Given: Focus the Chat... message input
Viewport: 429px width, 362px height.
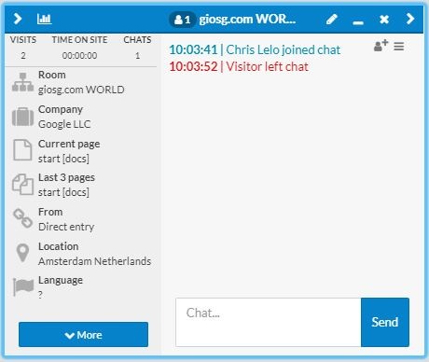Looking at the screenshot, I should [269, 322].
